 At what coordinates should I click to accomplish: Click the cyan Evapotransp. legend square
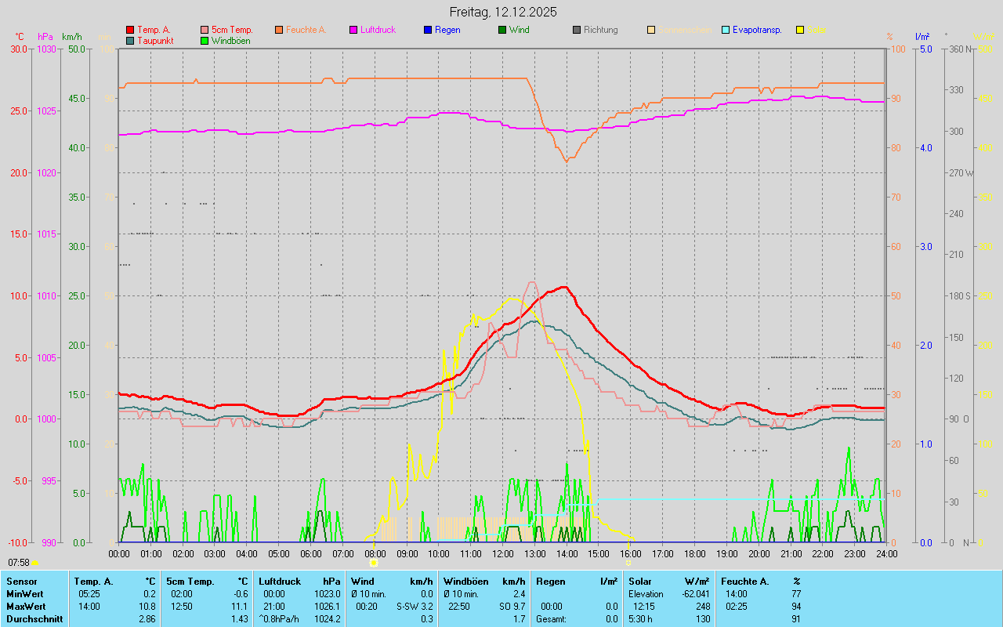coord(726,30)
